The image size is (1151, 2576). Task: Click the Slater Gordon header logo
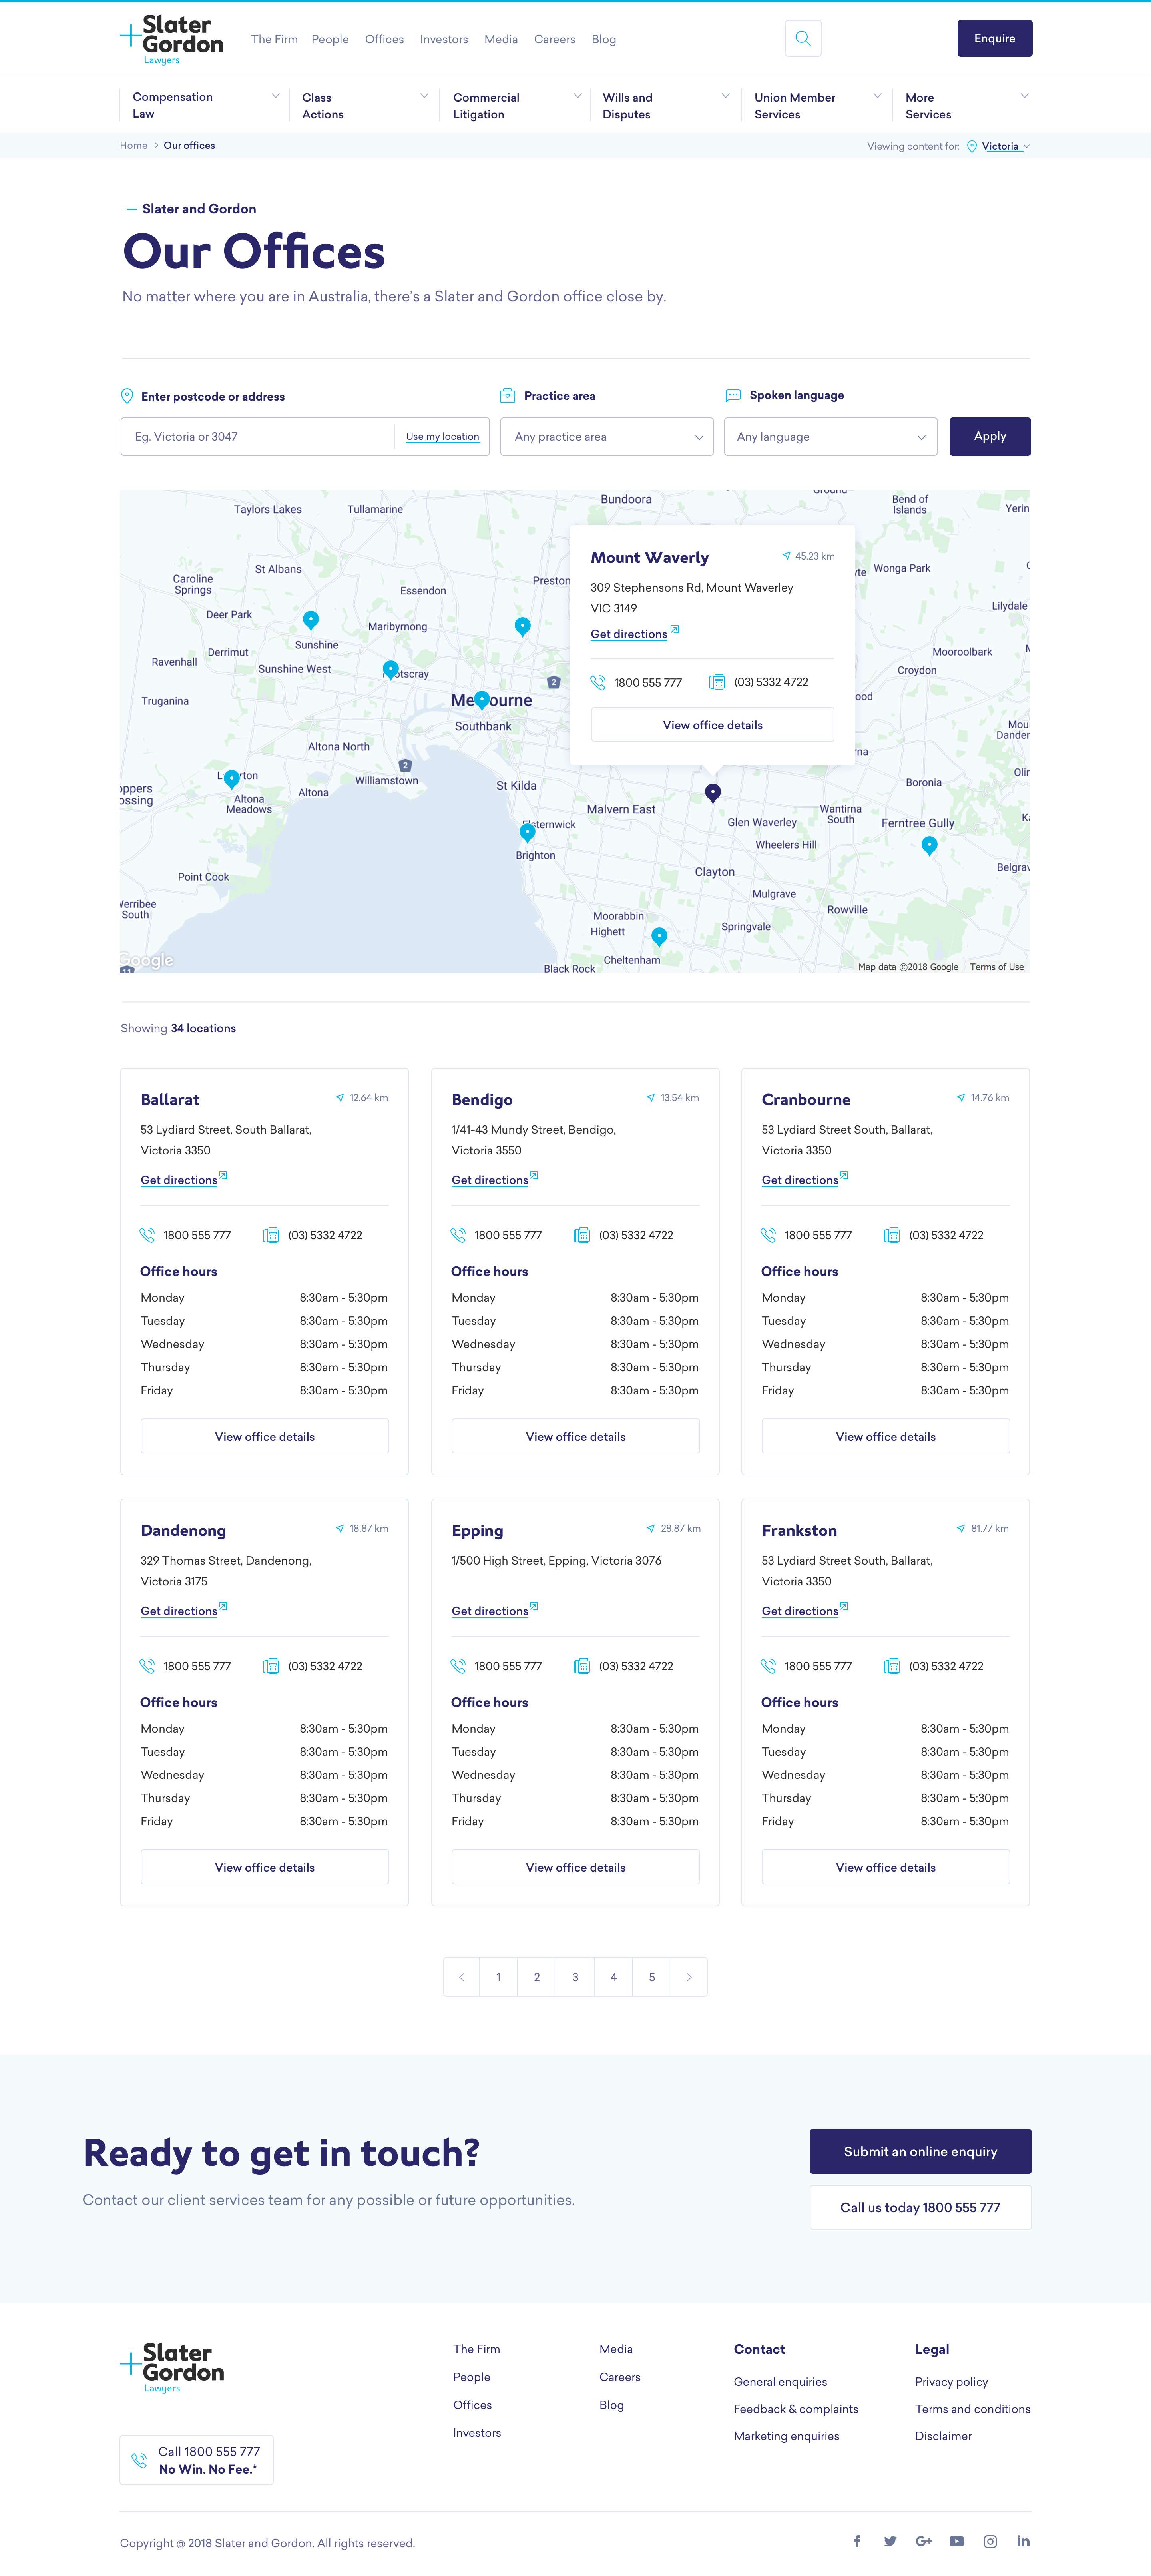(171, 40)
